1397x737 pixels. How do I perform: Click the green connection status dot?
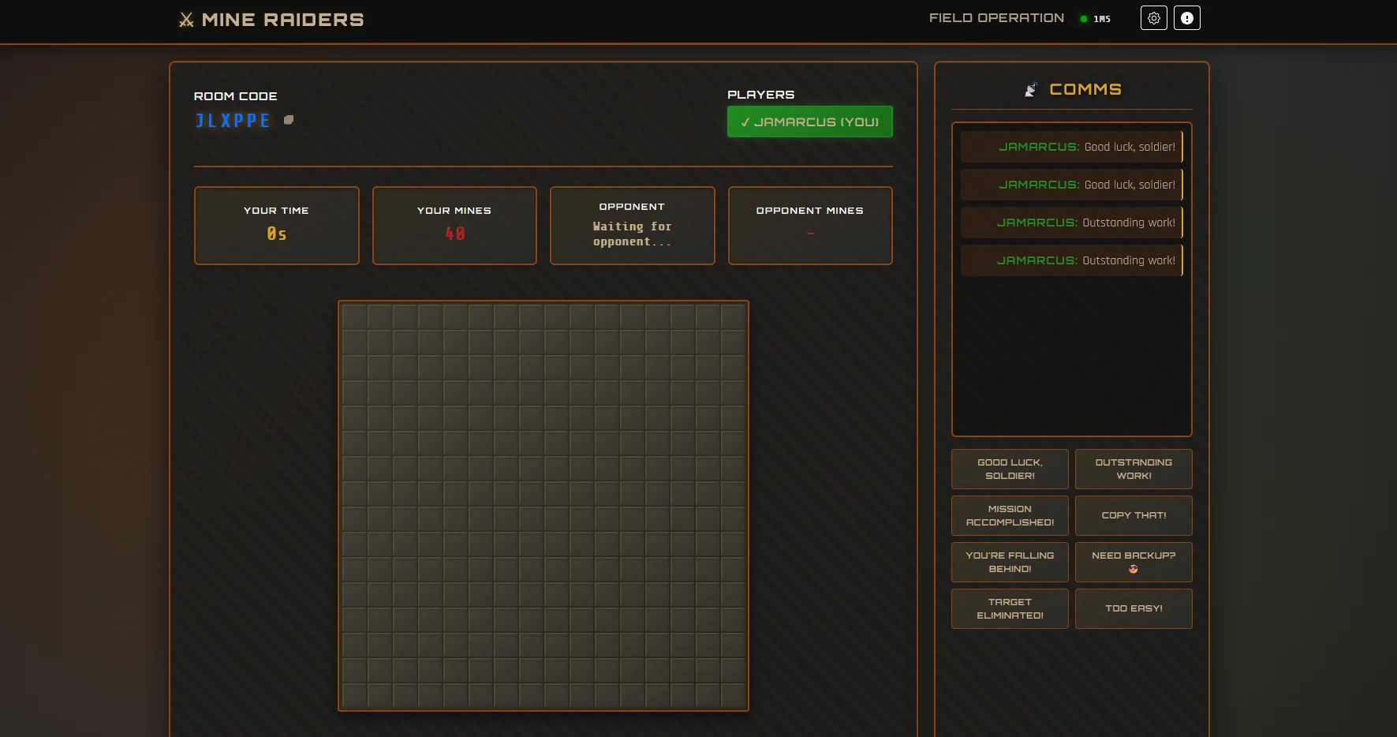coord(1084,19)
